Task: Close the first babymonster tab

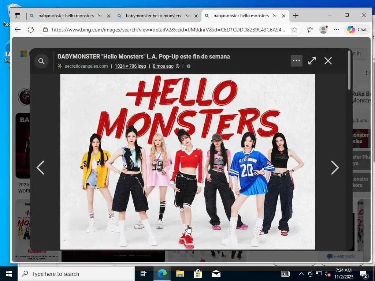Action: (108, 16)
